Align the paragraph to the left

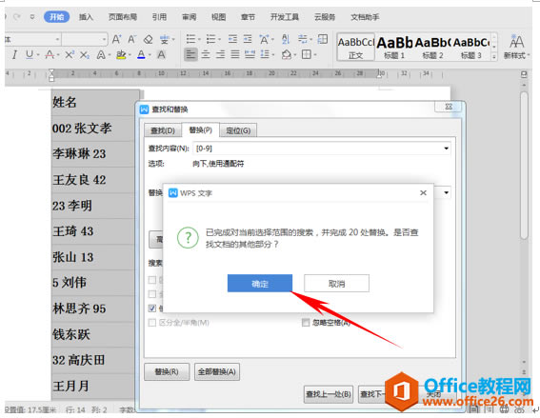pyautogui.click(x=190, y=54)
